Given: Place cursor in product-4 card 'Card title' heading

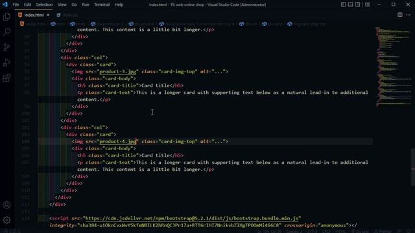Looking at the screenshot, I should tap(156, 155).
